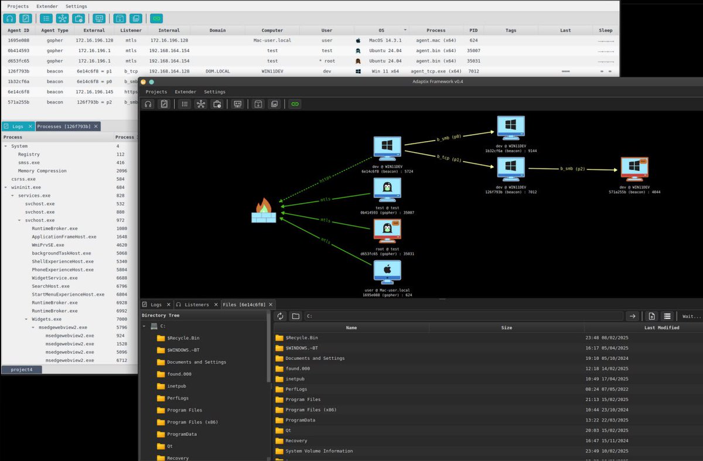703x461 pixels.
Task: Select dev @ WIN11DEV 6e14c6f8 beacon node
Action: [387, 149]
